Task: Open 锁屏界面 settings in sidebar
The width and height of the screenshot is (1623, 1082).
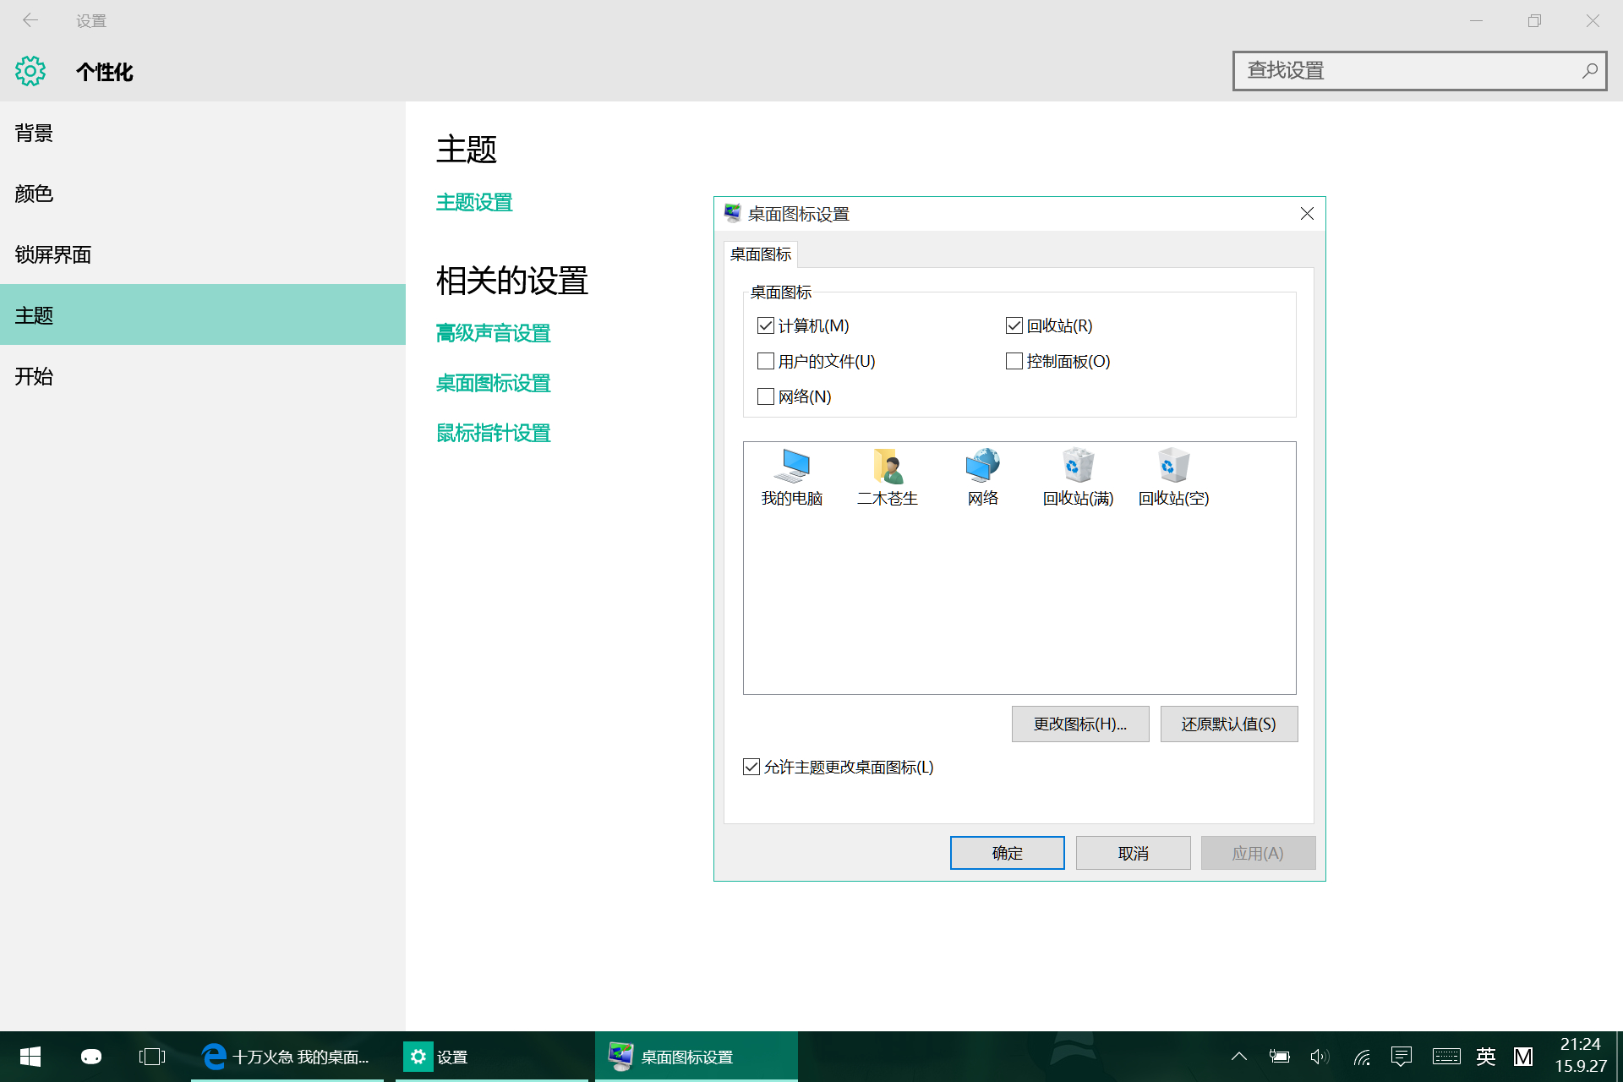Action: [52, 254]
